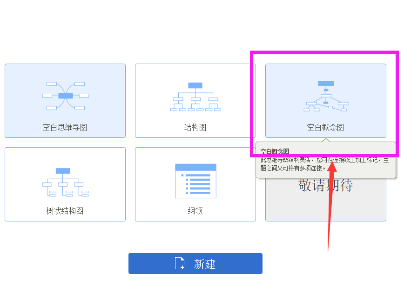Click the concept map diagram icon
The width and height of the screenshot is (404, 292).
[x=326, y=95]
